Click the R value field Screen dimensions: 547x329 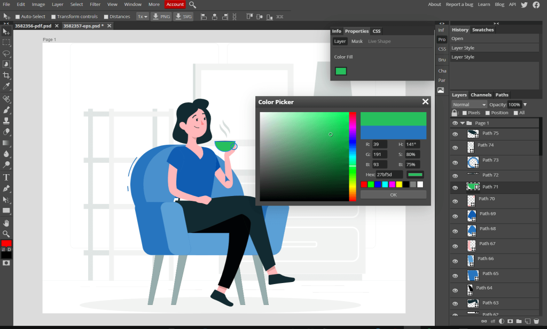380,144
